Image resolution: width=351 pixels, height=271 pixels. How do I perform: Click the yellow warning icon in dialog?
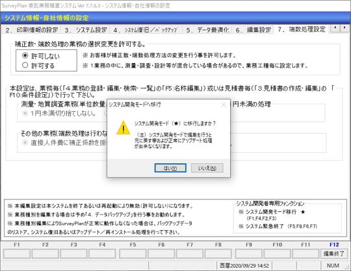[123, 128]
